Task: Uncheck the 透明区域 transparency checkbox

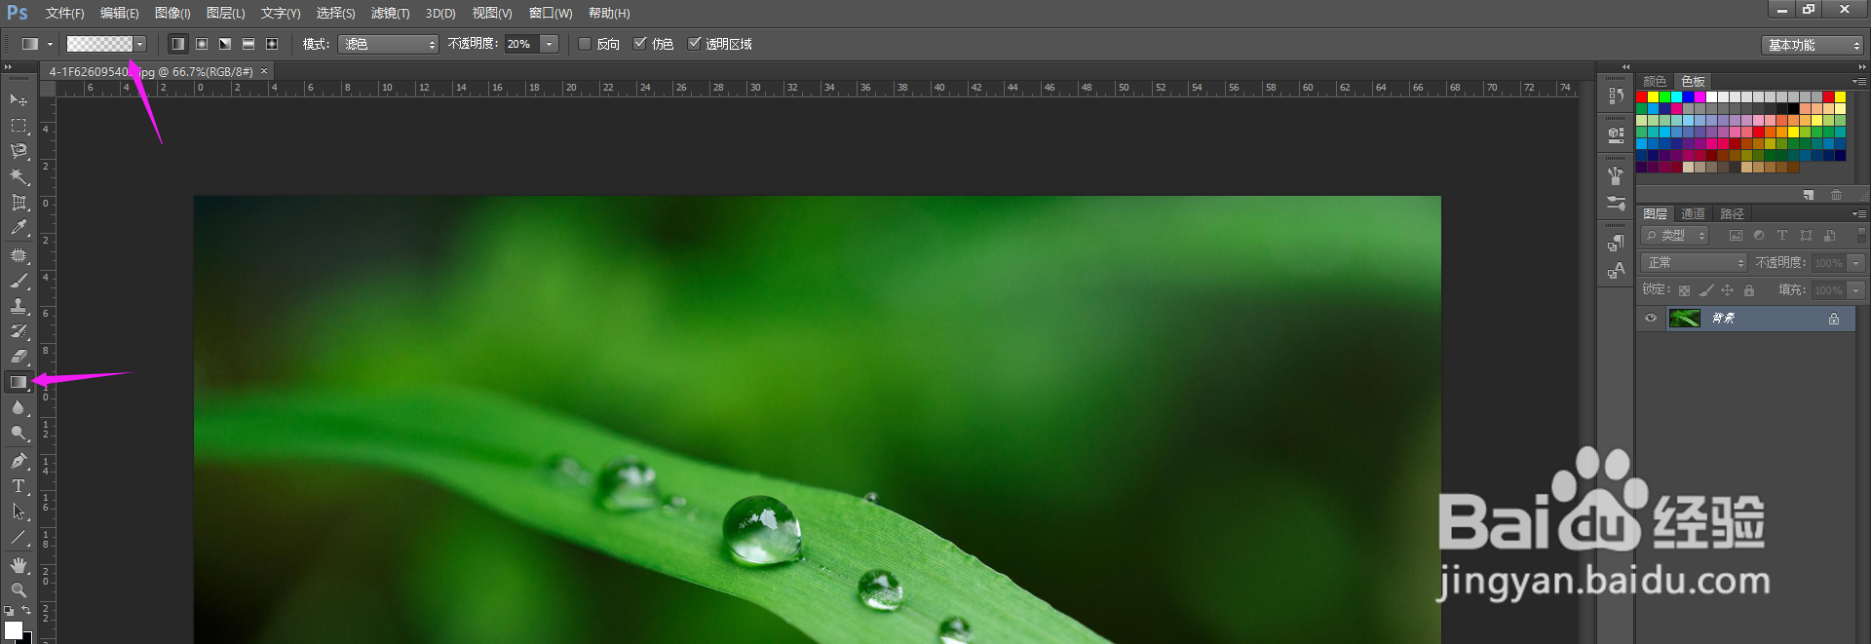Action: coord(694,44)
